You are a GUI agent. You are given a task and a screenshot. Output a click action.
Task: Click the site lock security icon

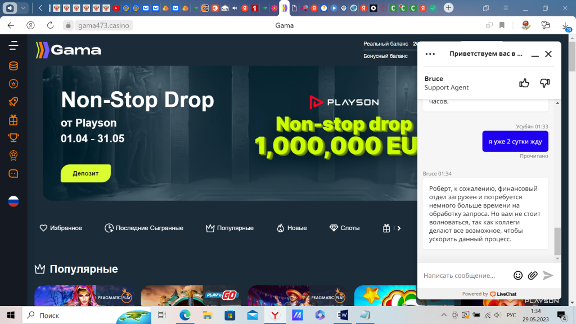click(68, 25)
